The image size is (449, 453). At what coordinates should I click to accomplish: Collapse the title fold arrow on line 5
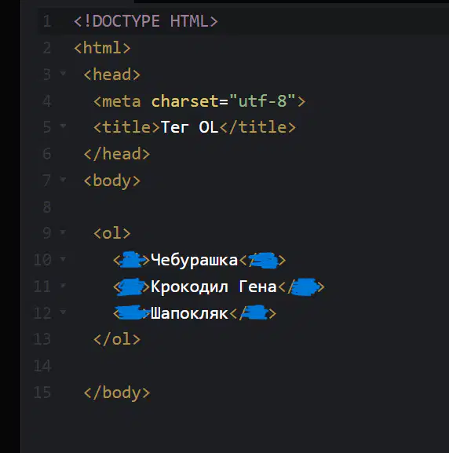[63, 126]
